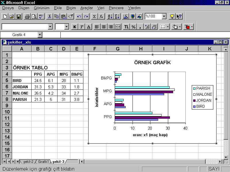Click the Paste clipboard icon

pos(63,16)
